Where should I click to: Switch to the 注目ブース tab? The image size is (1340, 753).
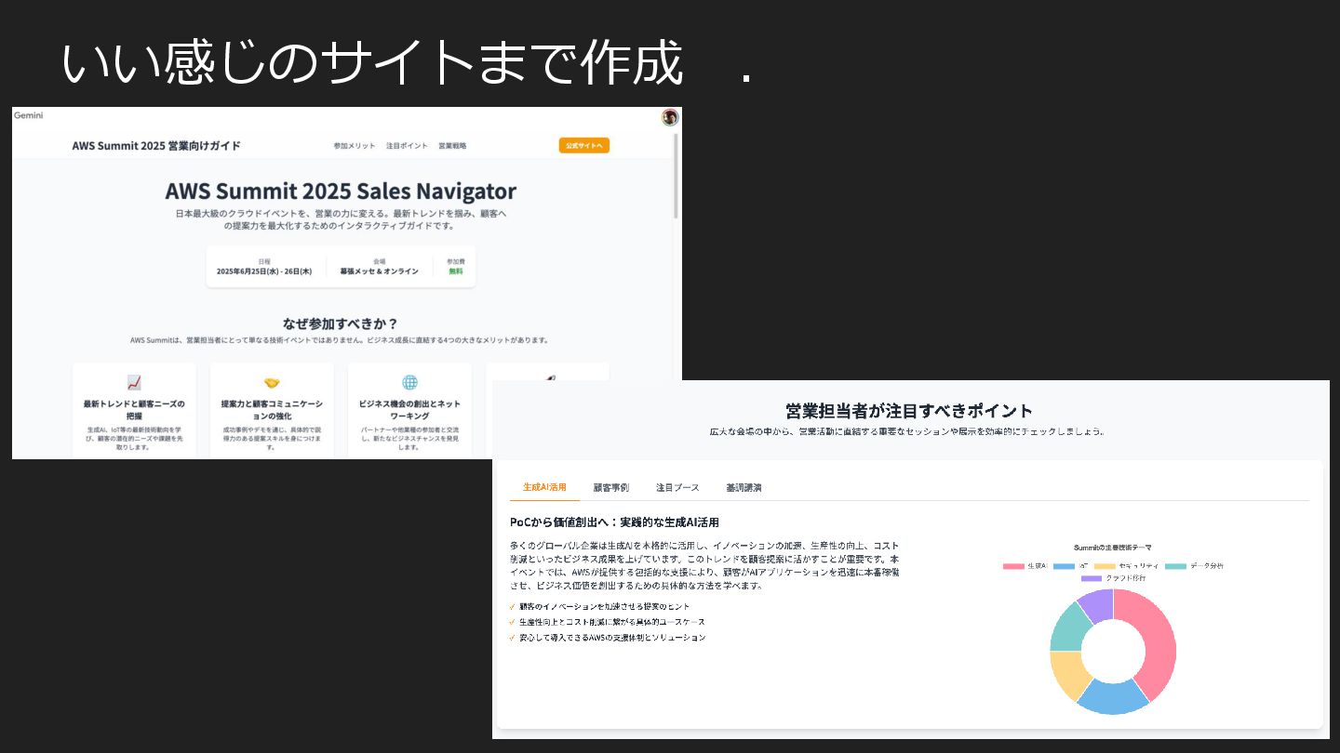tap(677, 487)
